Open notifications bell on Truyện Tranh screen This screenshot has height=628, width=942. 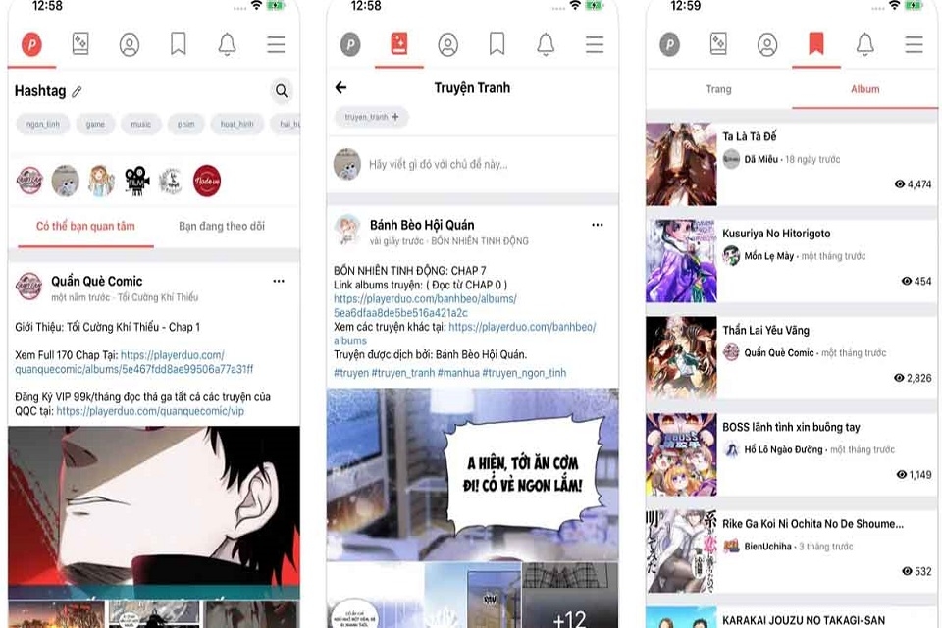[x=546, y=44]
